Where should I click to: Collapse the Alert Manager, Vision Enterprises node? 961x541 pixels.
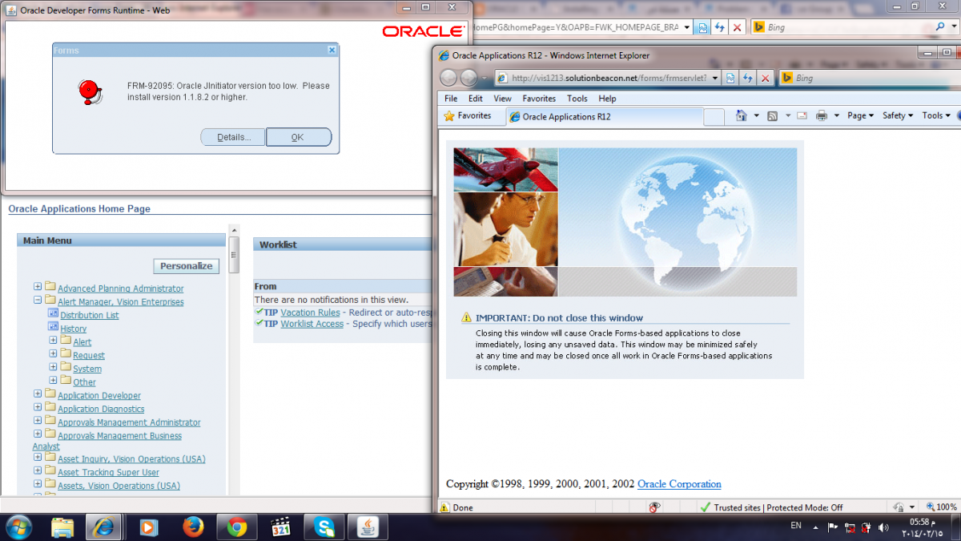click(x=38, y=301)
